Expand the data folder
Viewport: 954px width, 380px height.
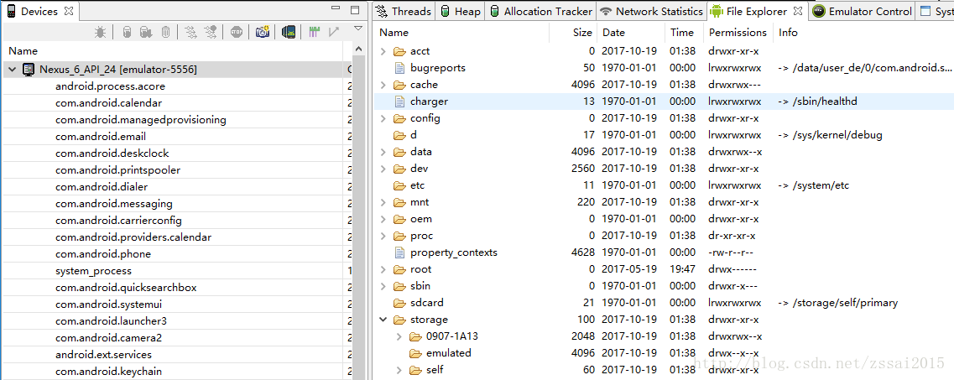[x=383, y=152]
